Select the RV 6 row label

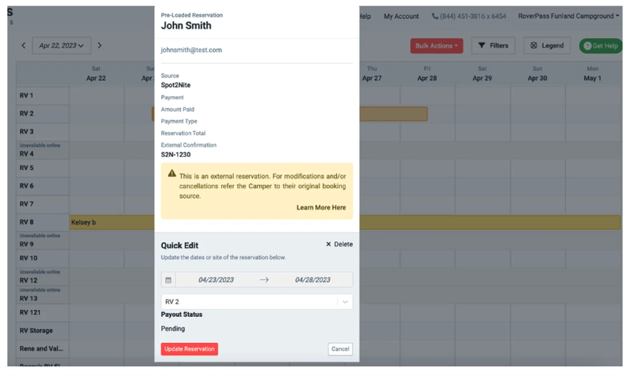point(27,186)
